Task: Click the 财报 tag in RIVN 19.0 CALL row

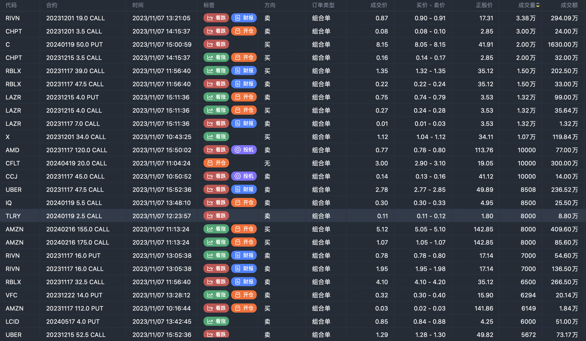Action: [244, 18]
